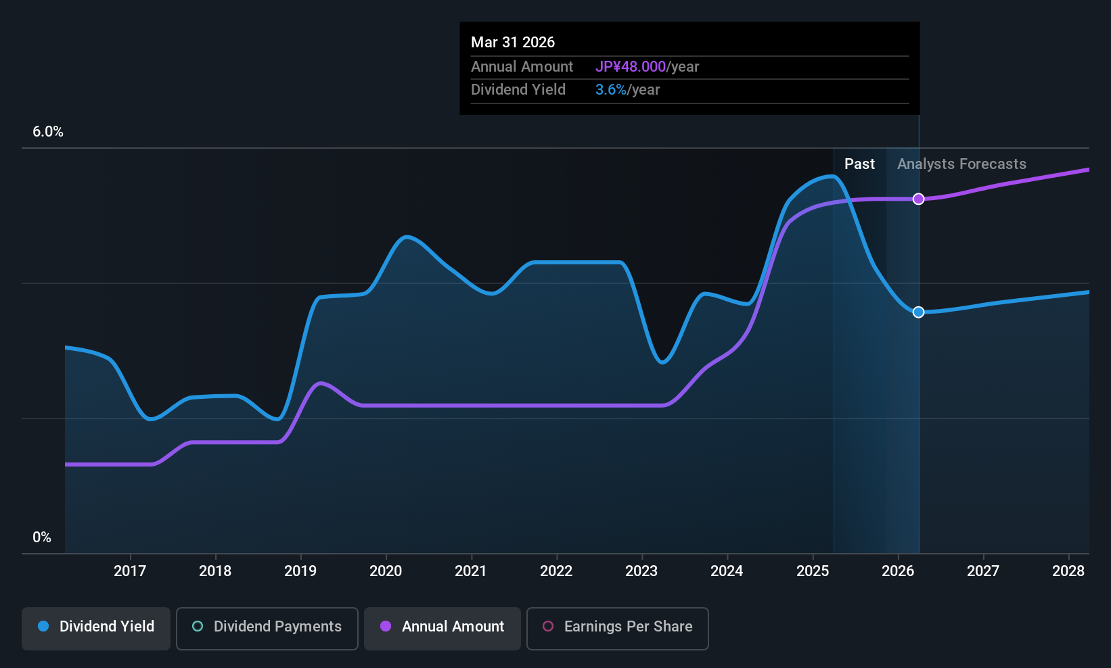Click the 2026 label on the x-axis
This screenshot has height=668, width=1111.
[x=899, y=571]
